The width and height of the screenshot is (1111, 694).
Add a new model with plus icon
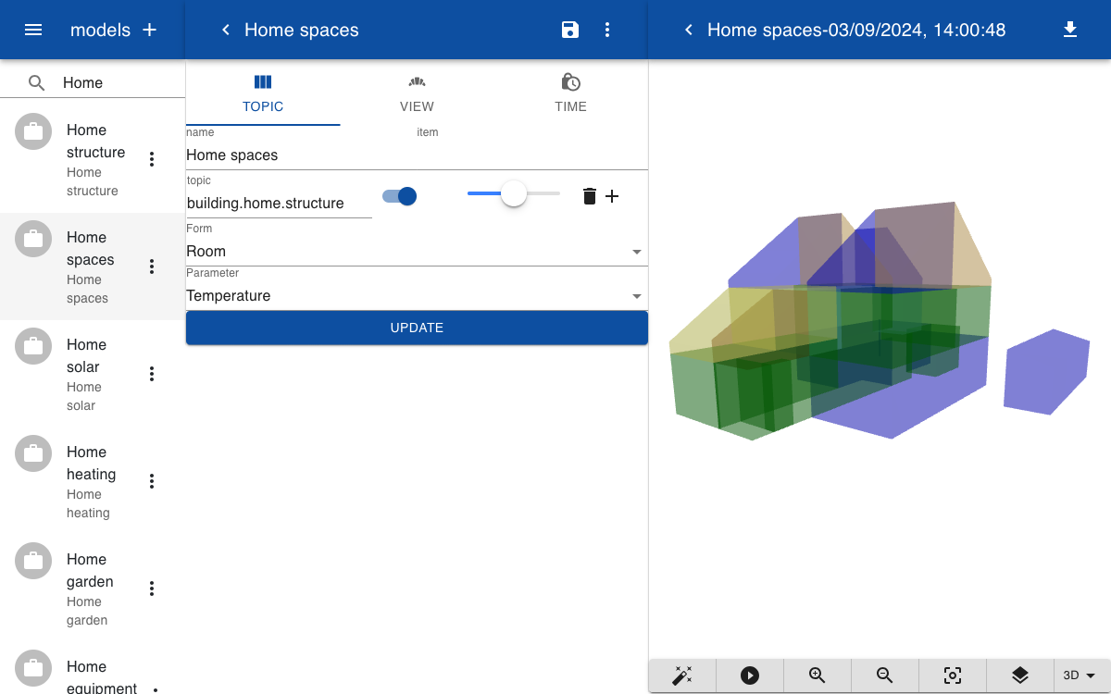149,30
